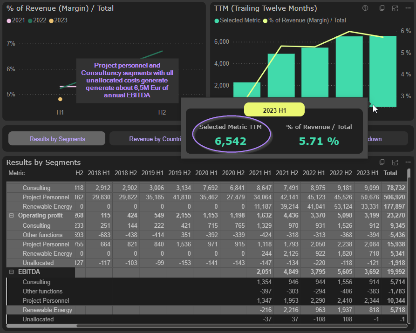
Task: Click the Selected Metric legend swatch
Action: pyautogui.click(x=217, y=20)
